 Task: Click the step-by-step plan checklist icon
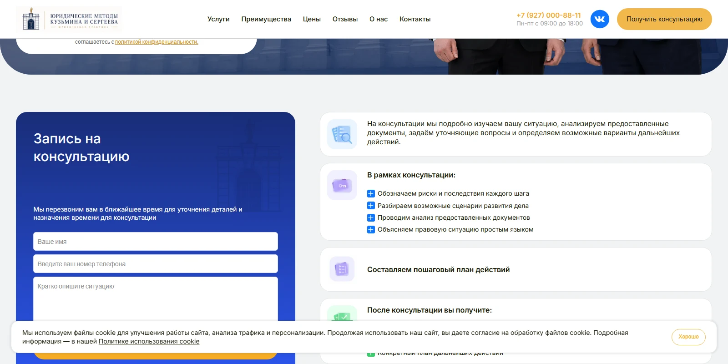[x=342, y=269]
